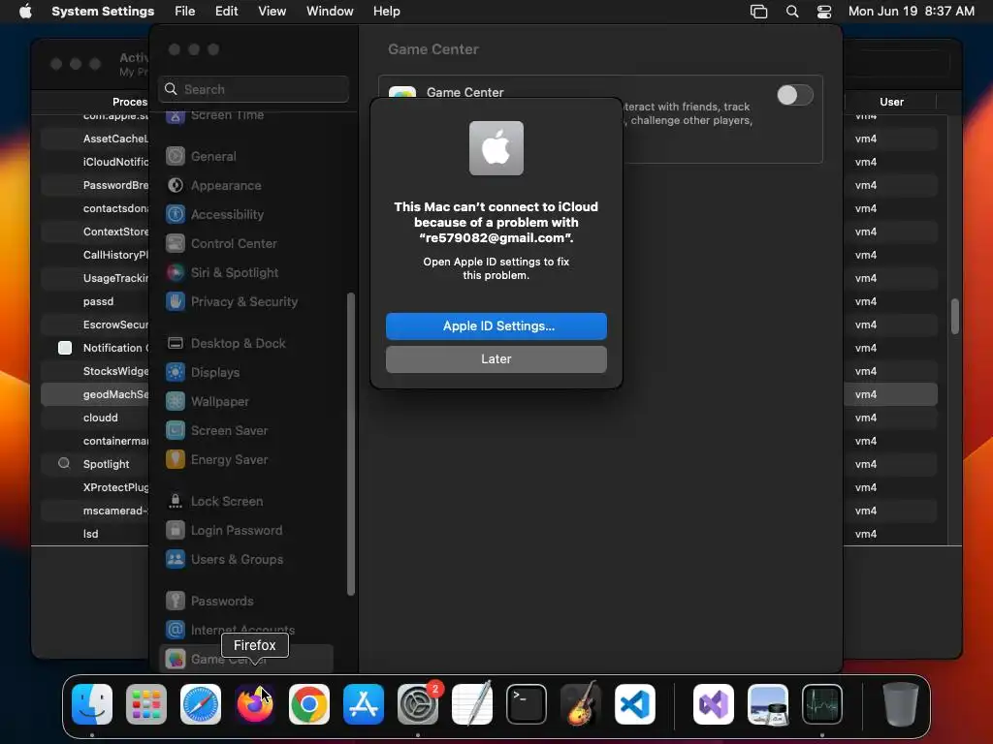Image resolution: width=993 pixels, height=744 pixels.
Task: Click the settings sidebar scrollbar
Action: tap(351, 444)
